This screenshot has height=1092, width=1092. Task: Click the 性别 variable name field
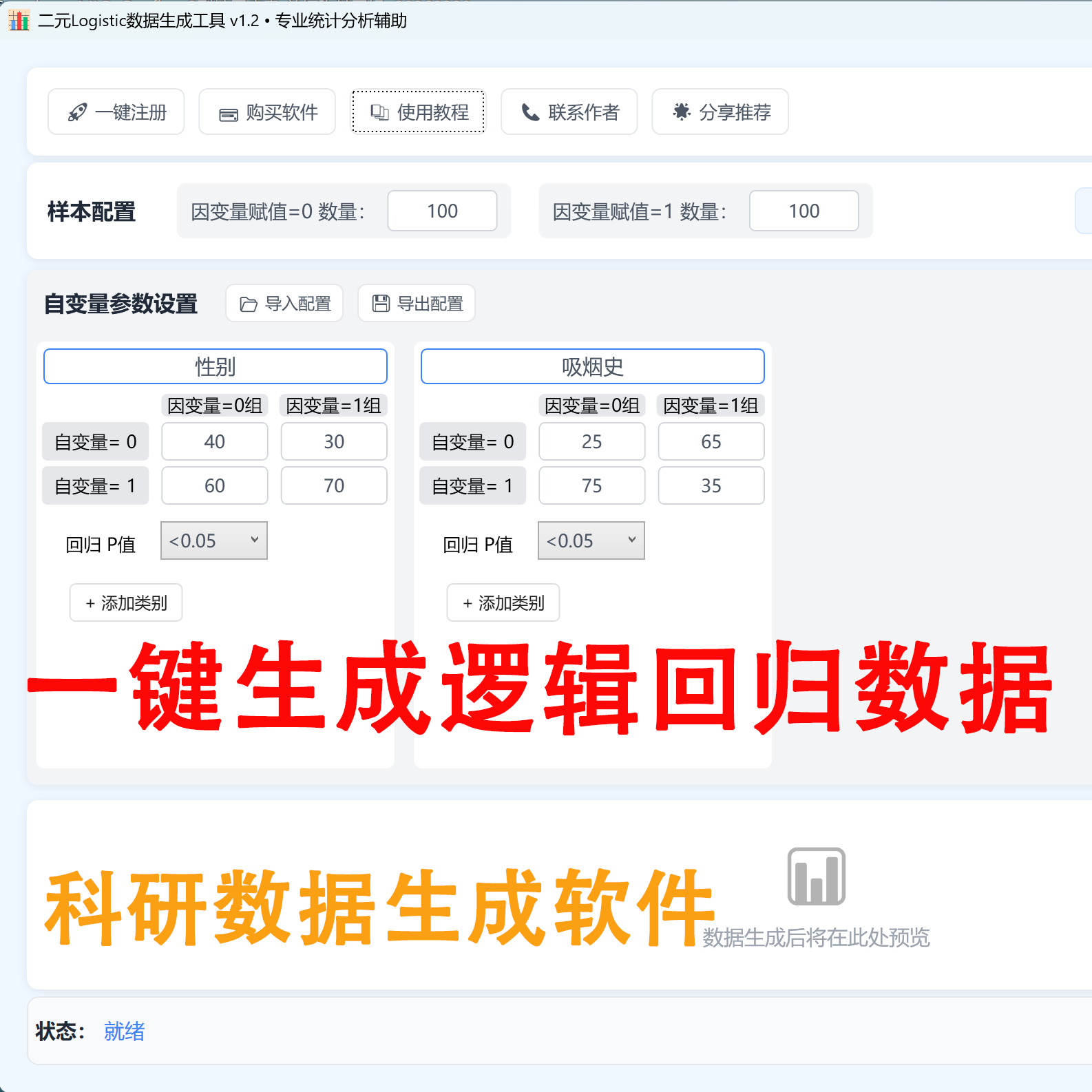[216, 366]
